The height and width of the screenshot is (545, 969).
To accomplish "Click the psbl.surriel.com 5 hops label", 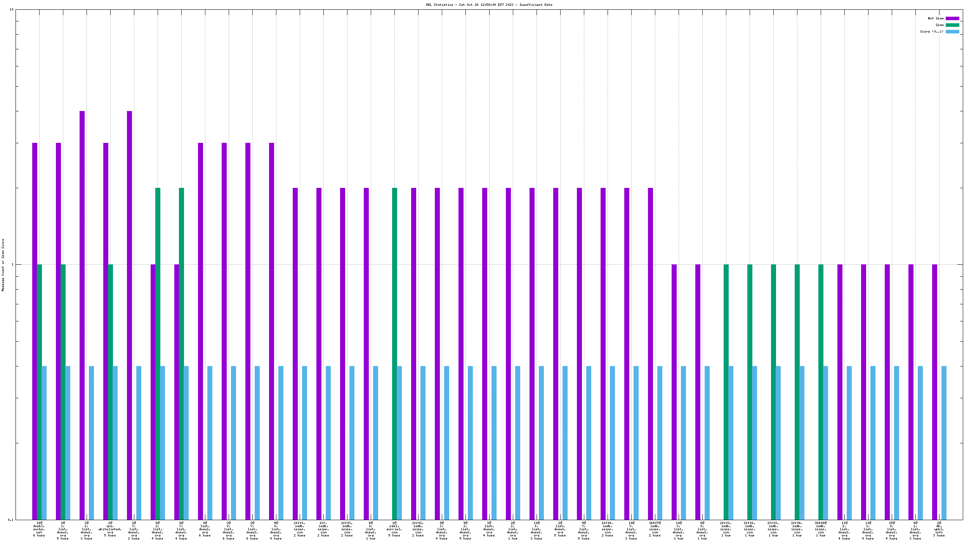I will (394, 529).
